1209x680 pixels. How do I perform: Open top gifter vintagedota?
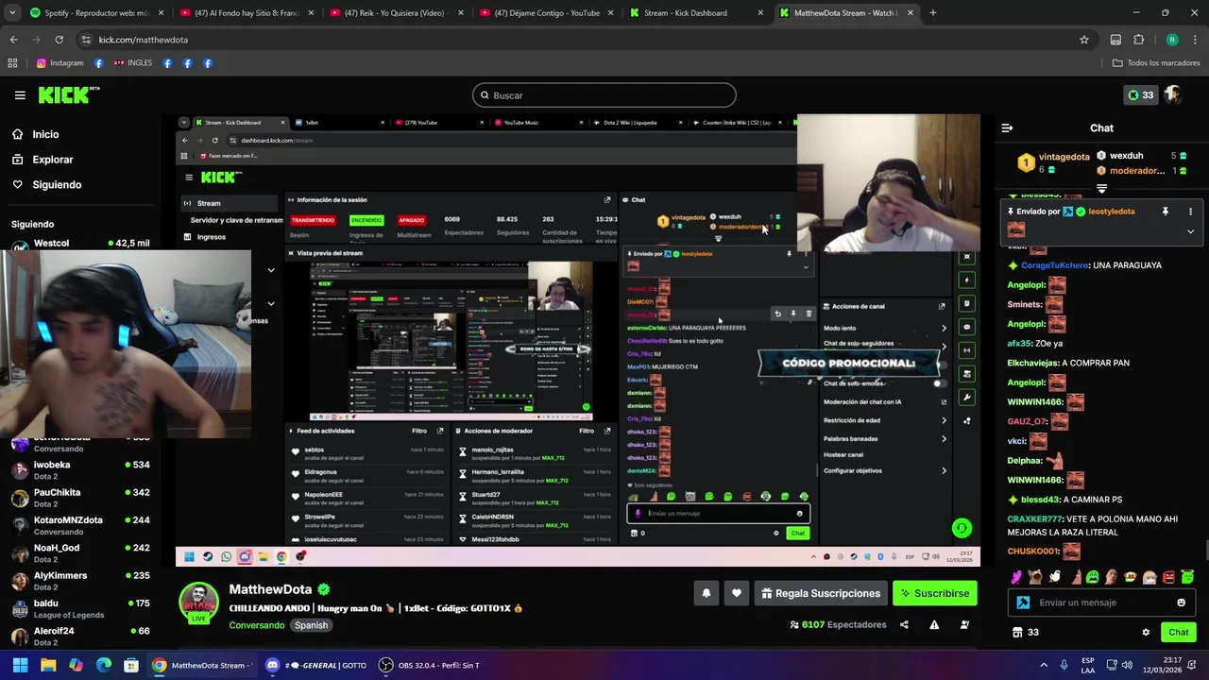pos(1054,162)
